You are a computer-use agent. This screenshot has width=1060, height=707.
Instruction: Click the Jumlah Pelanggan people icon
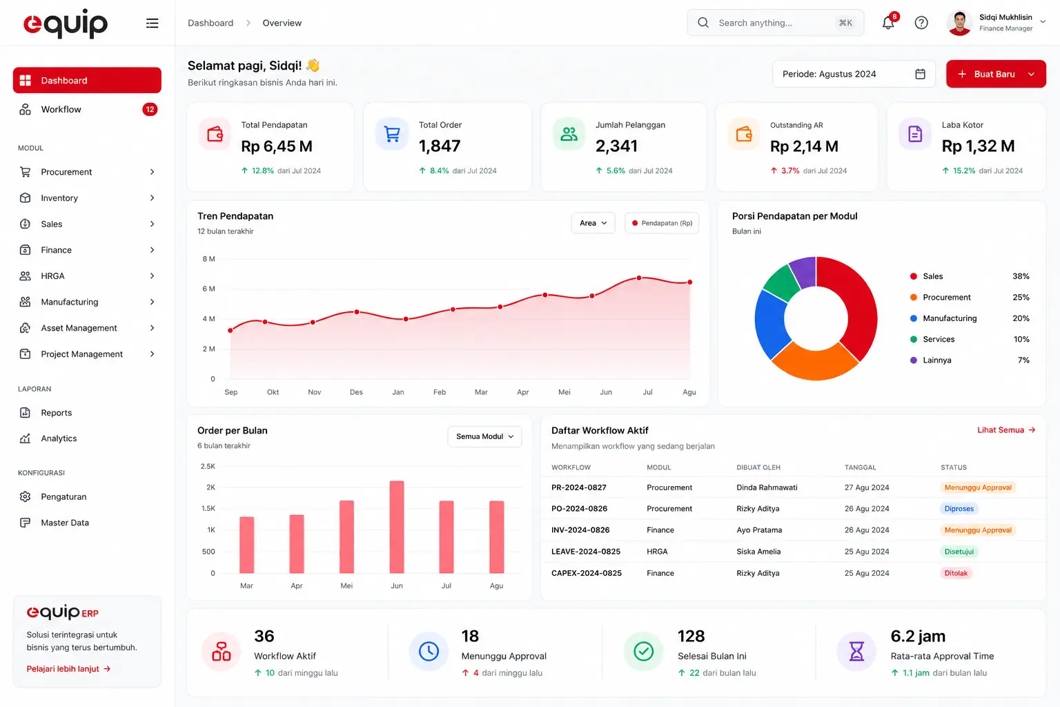(x=569, y=134)
